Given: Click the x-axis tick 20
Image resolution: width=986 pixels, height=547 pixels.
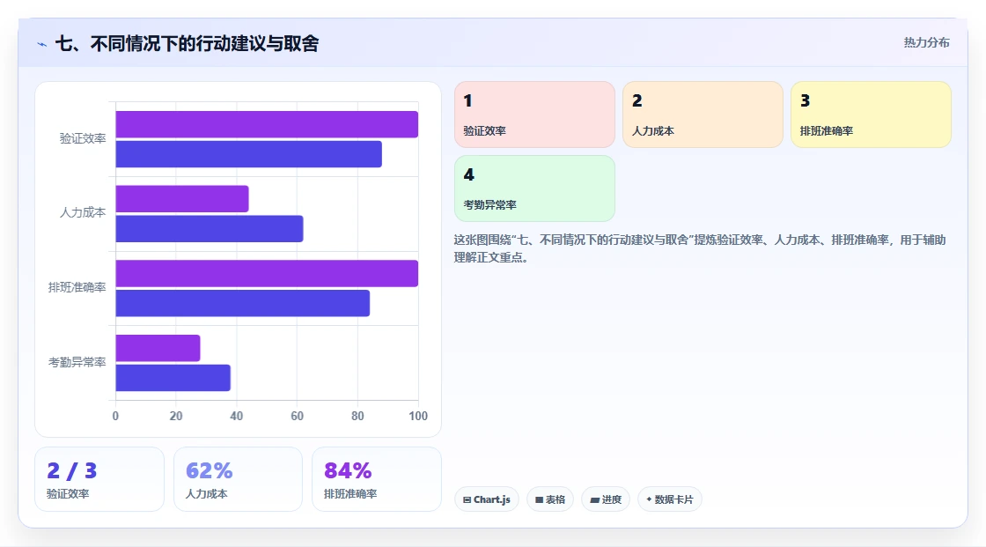Looking at the screenshot, I should [x=176, y=416].
